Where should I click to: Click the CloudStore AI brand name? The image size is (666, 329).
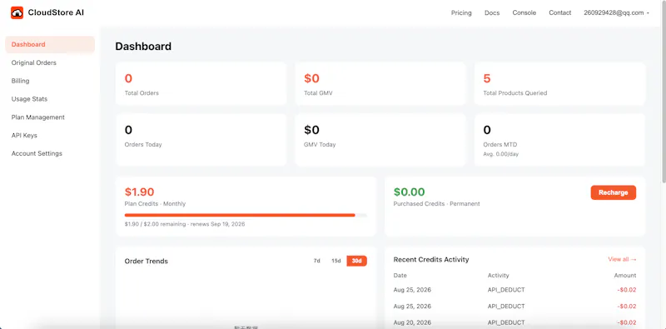point(56,12)
